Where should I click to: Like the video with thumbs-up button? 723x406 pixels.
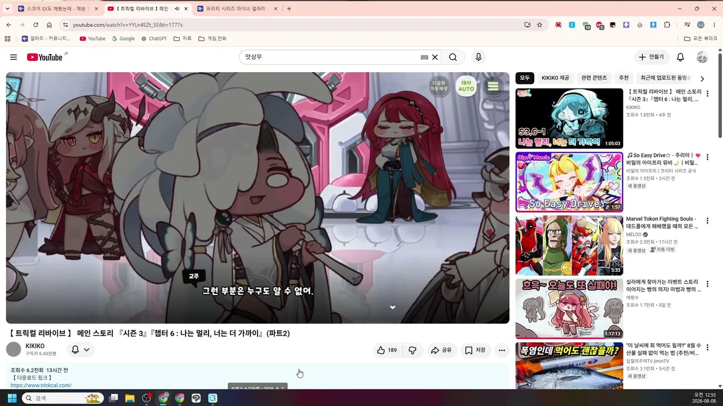click(387, 350)
